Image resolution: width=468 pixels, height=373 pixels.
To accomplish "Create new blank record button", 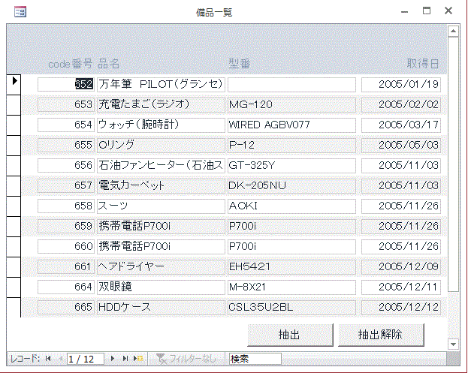I will tap(138, 359).
